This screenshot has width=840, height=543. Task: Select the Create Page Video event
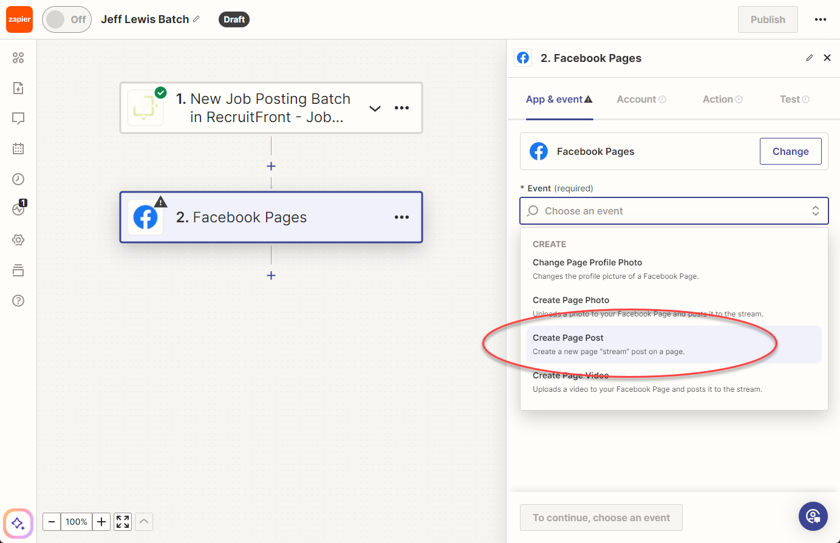point(674,382)
